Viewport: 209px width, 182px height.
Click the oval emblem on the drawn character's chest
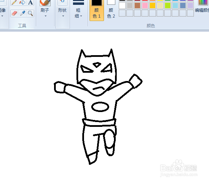tap(100, 107)
